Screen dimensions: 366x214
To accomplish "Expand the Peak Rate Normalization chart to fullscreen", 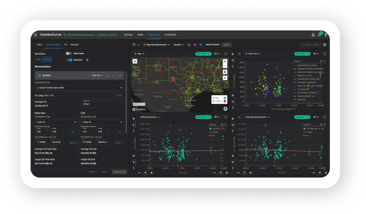I will click(325, 117).
